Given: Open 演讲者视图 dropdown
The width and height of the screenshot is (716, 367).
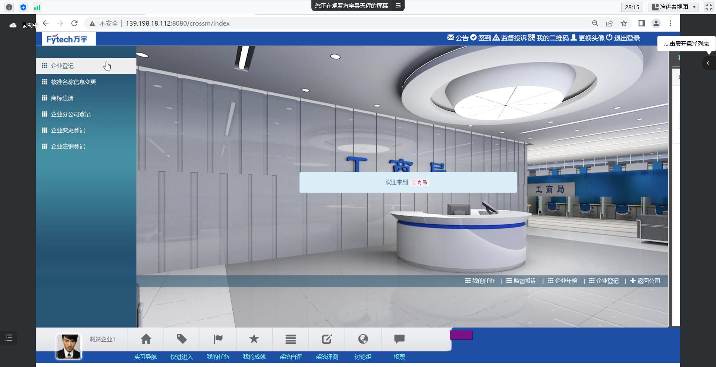Looking at the screenshot, I should coord(675,7).
